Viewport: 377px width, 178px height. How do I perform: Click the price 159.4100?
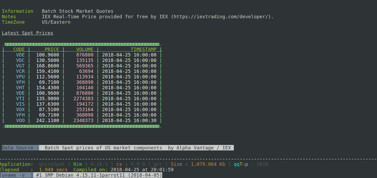(48, 71)
